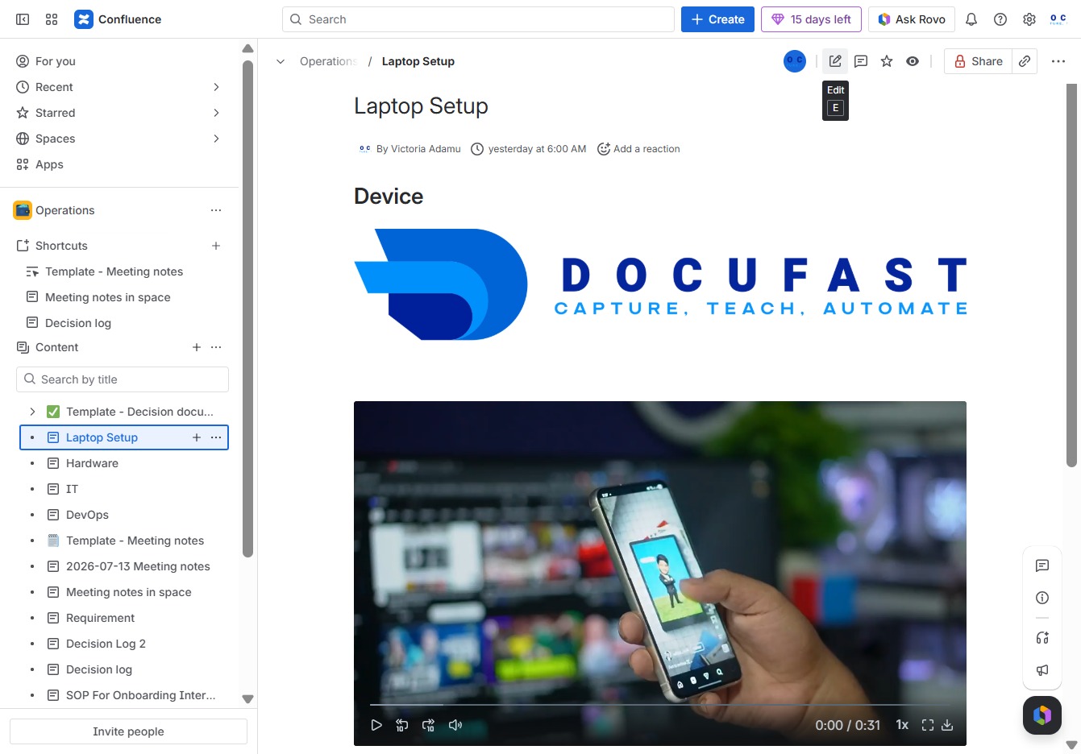
Task: Edit the Laptop Setup page via pencil icon
Action: point(835,61)
